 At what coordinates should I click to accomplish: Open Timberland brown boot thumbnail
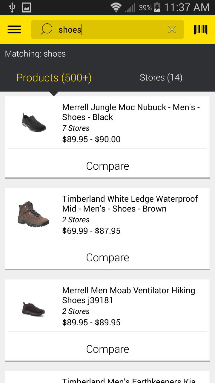[x=33, y=214]
